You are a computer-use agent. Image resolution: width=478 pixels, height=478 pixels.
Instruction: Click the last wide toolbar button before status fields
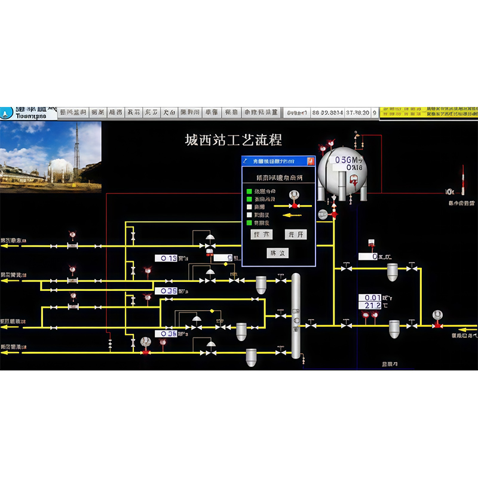(x=261, y=112)
